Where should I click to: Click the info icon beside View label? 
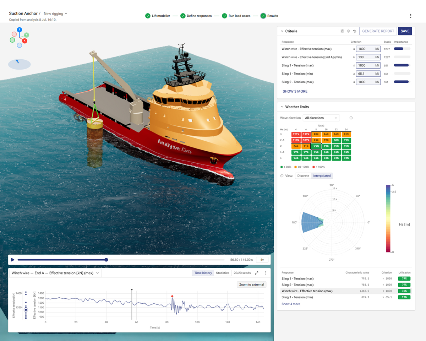click(x=282, y=176)
